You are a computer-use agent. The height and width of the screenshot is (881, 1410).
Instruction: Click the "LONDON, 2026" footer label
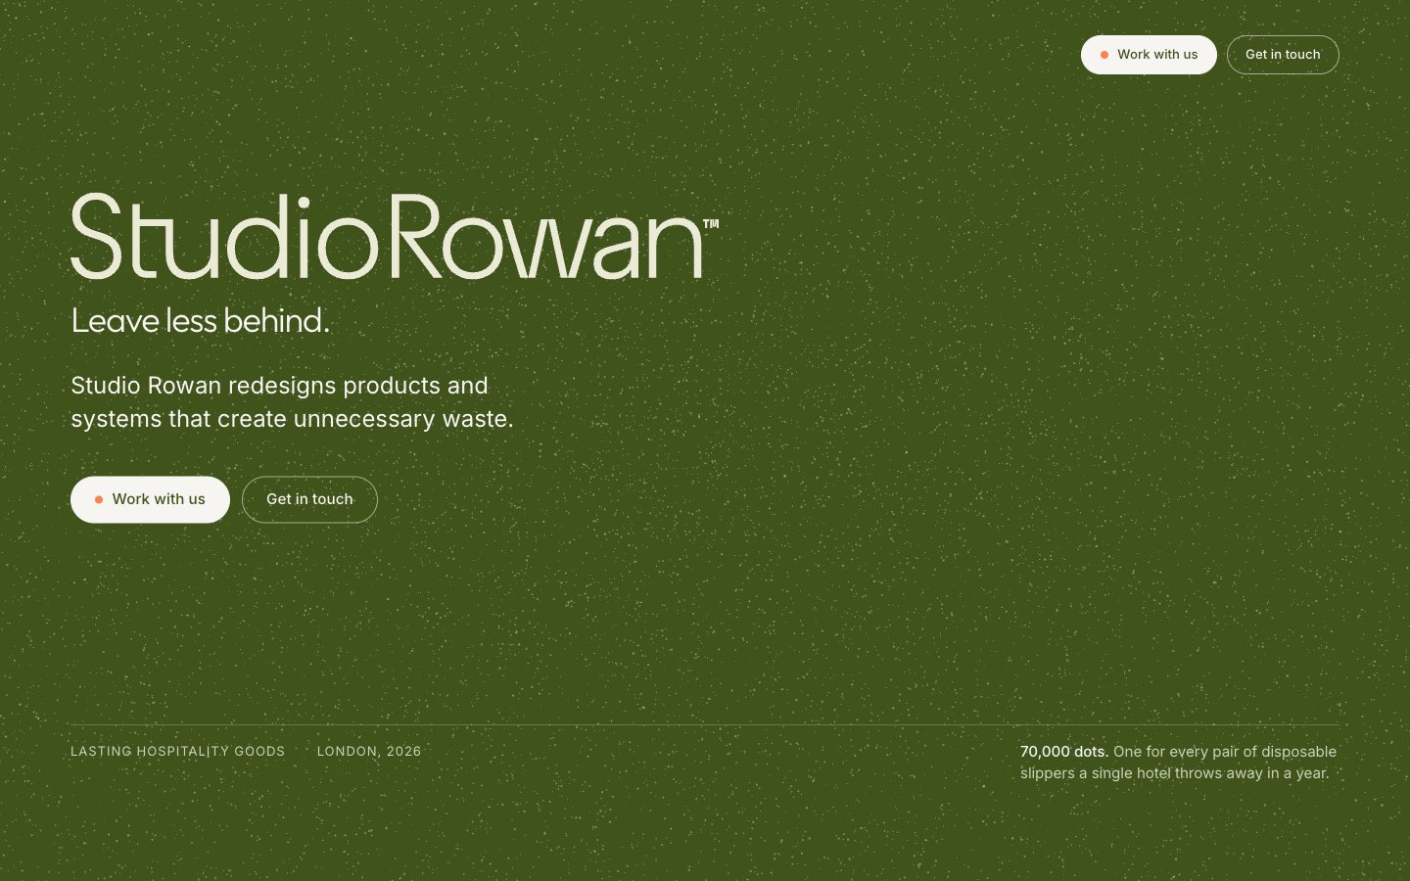point(369,752)
